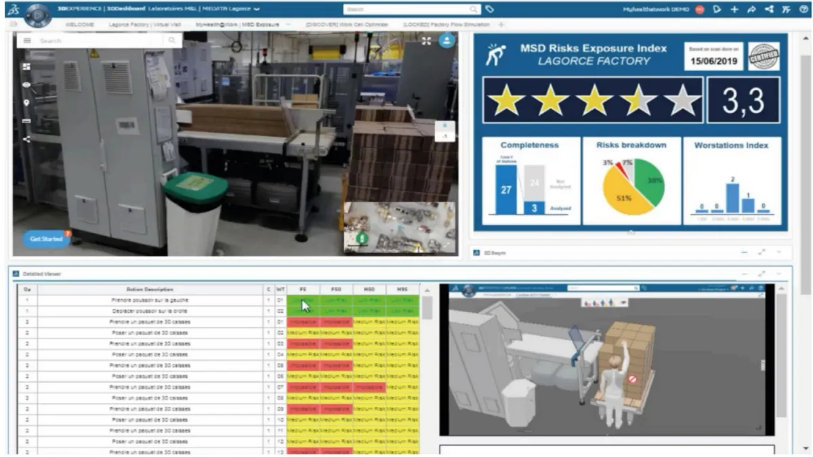
Task: Open the hamburger menu in the virtual visit search
Action: [27, 41]
